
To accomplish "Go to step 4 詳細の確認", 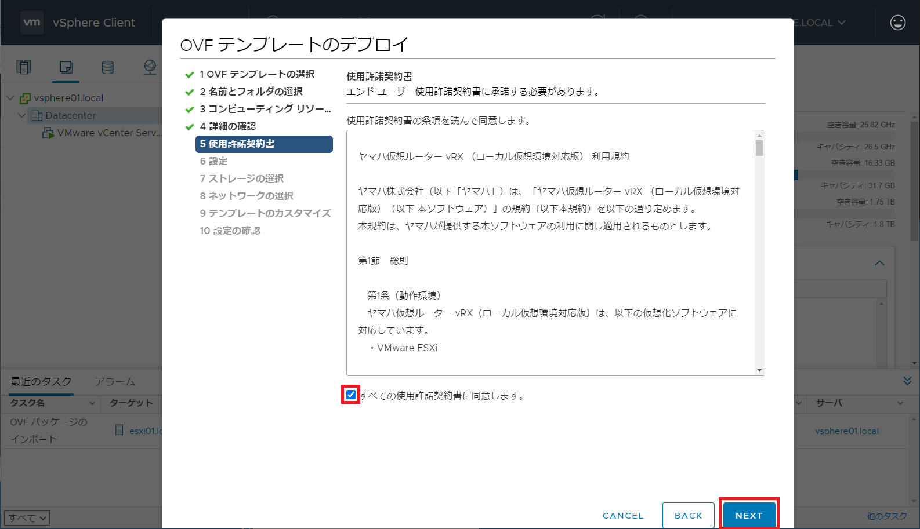I will click(227, 126).
